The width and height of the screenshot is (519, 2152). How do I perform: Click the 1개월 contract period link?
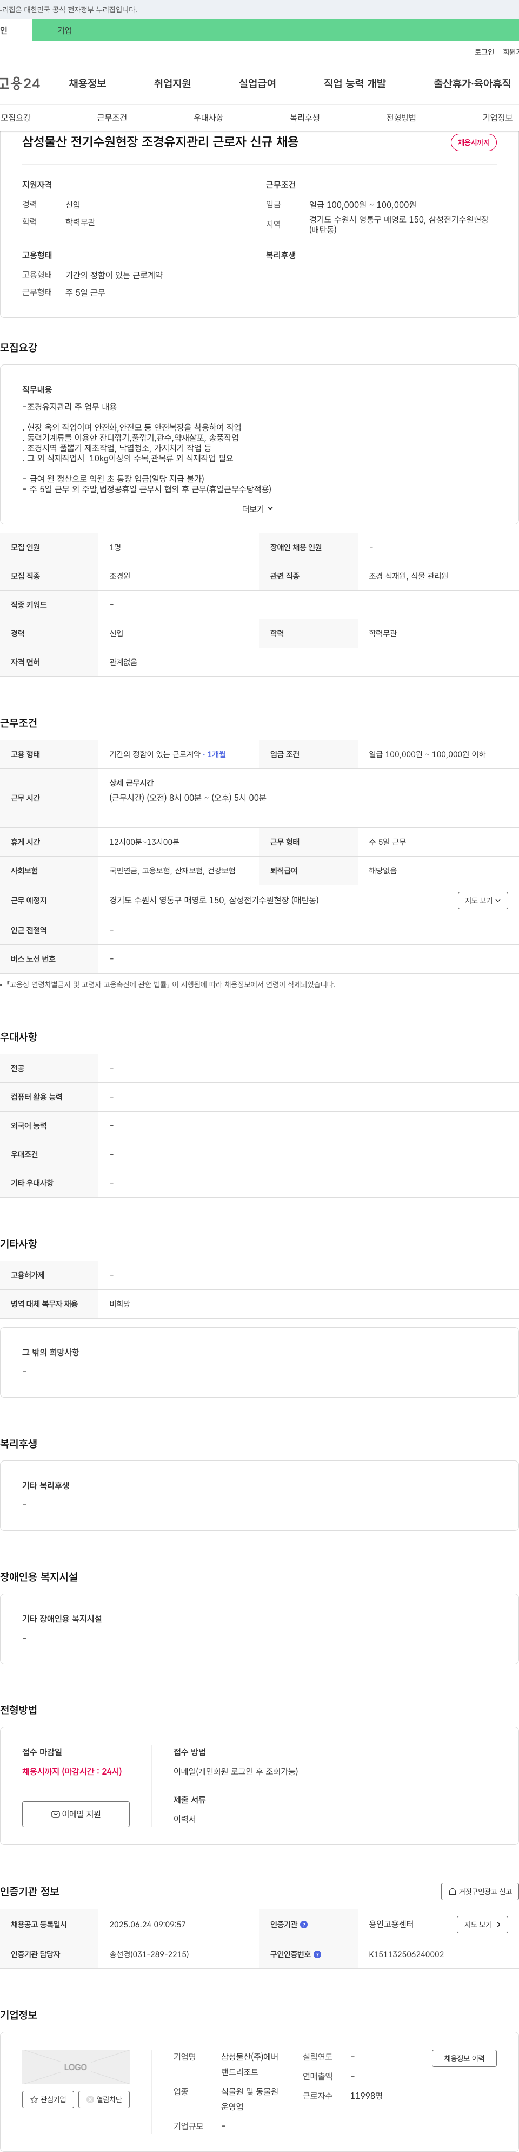point(216,754)
